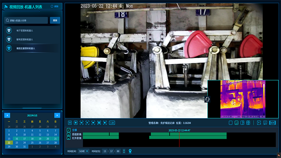The height and width of the screenshot is (158, 281).
Task: Click the main video playback view
Action: [172, 60]
